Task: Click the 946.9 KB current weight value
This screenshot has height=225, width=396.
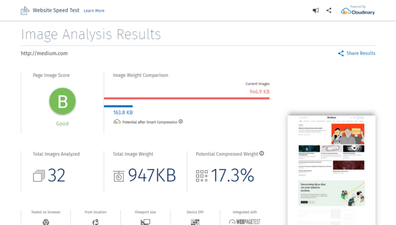Action: click(x=259, y=92)
